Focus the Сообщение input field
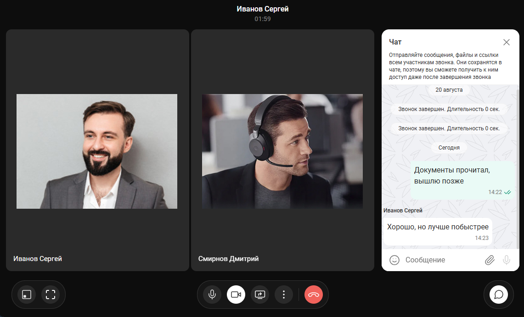Viewport: 524px width, 317px height. [441, 260]
